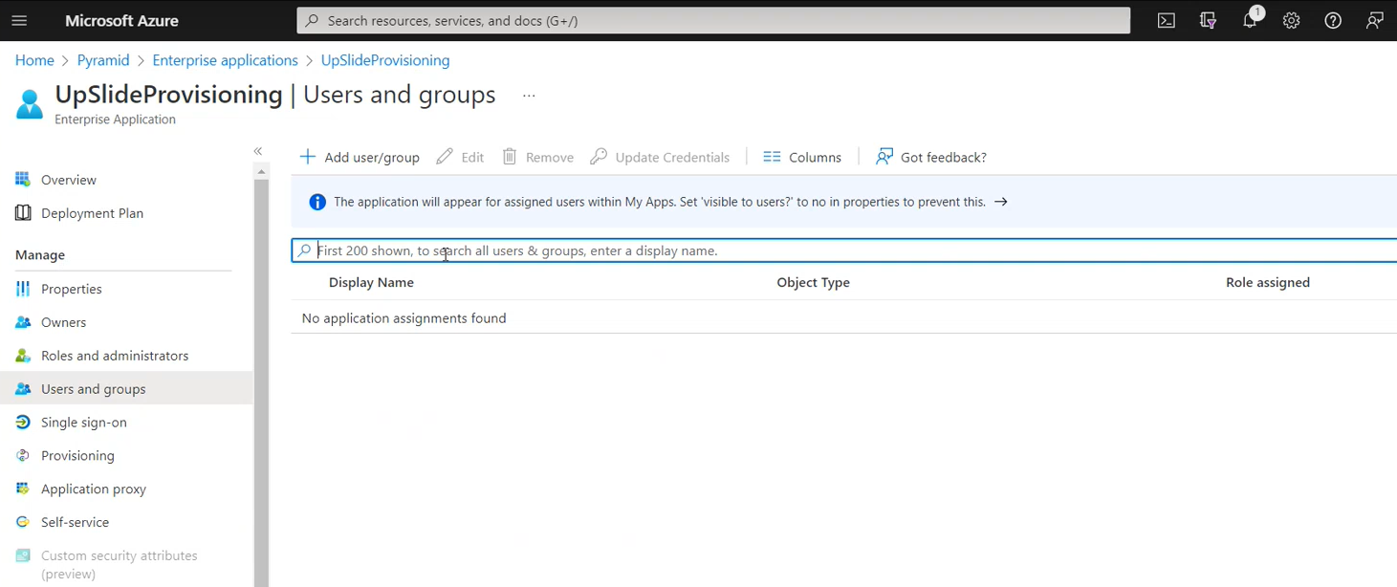Screen dimensions: 1397x587
Task: Open the Columns chooser
Action: click(x=802, y=157)
